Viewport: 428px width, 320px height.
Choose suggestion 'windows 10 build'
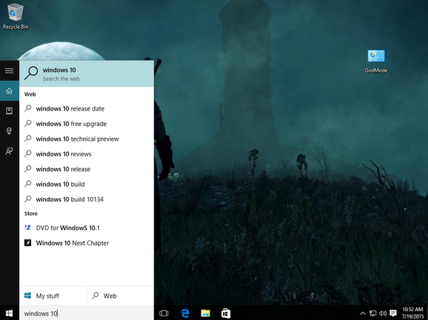[86, 184]
